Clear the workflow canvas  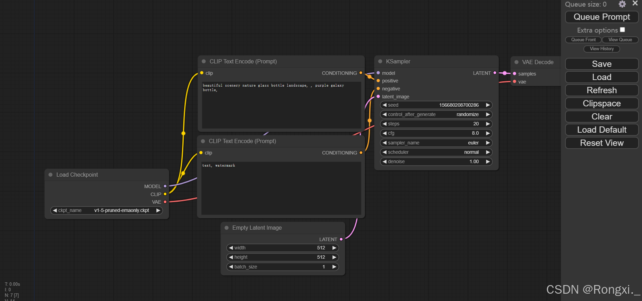[x=602, y=117]
